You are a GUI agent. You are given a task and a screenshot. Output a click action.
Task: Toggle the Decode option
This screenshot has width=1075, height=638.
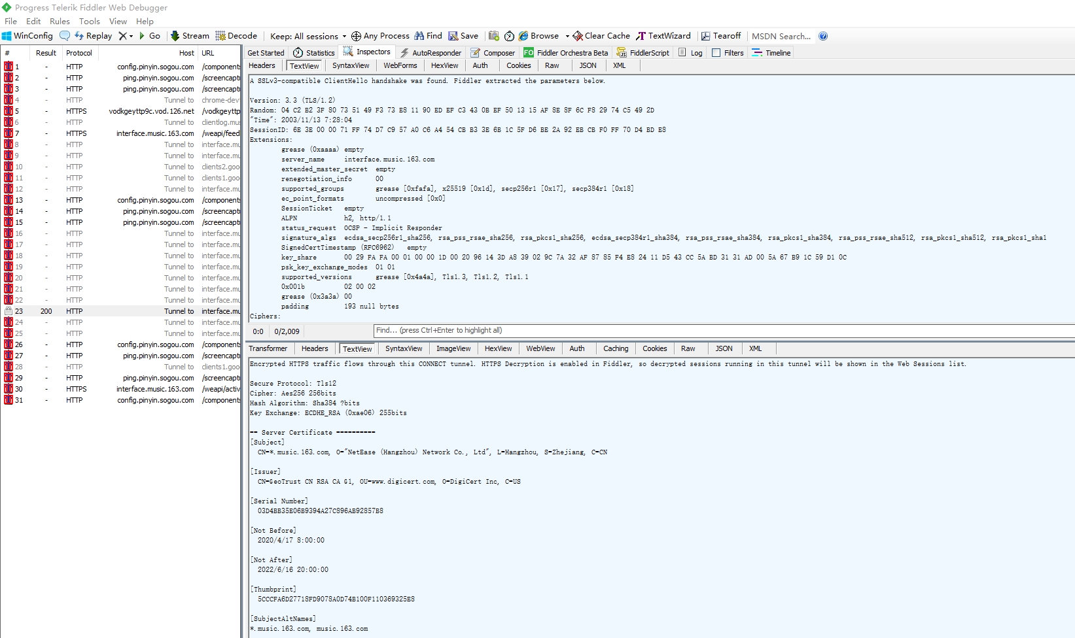click(x=236, y=36)
